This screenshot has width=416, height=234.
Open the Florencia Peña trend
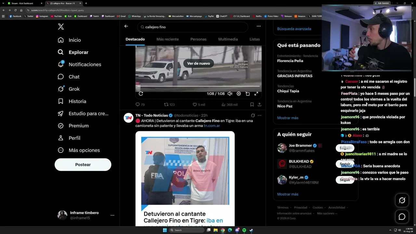coord(290,61)
